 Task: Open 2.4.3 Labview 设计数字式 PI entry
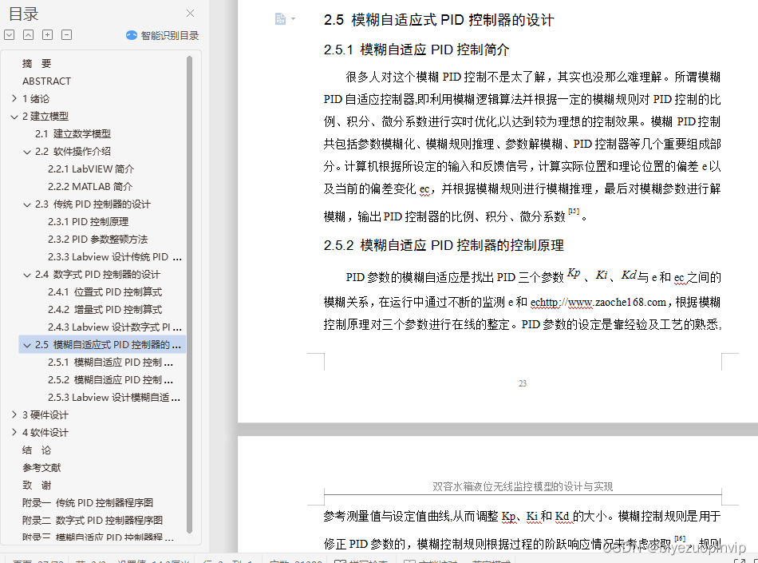(115, 327)
